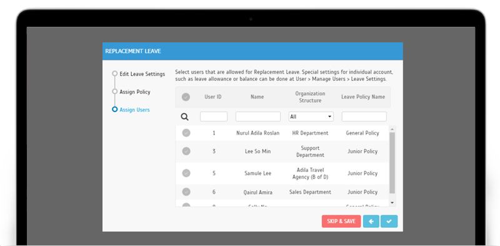Click the name Nurul Adila Roslan

[x=257, y=133]
